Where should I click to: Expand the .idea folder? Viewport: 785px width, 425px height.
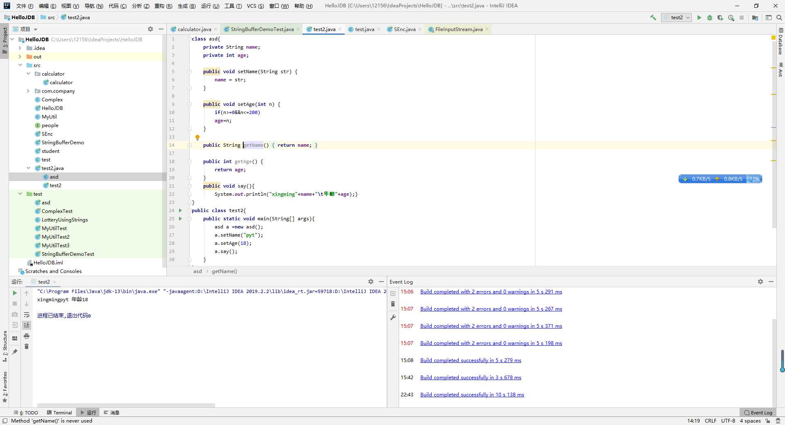[20, 48]
